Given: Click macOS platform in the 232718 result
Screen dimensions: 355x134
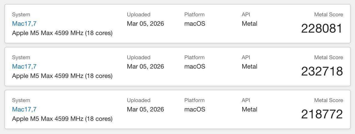Looking at the screenshot, I should pyautogui.click(x=195, y=67).
